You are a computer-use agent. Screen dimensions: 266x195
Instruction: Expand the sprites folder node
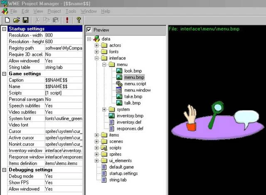pyautogui.click(x=96, y=154)
